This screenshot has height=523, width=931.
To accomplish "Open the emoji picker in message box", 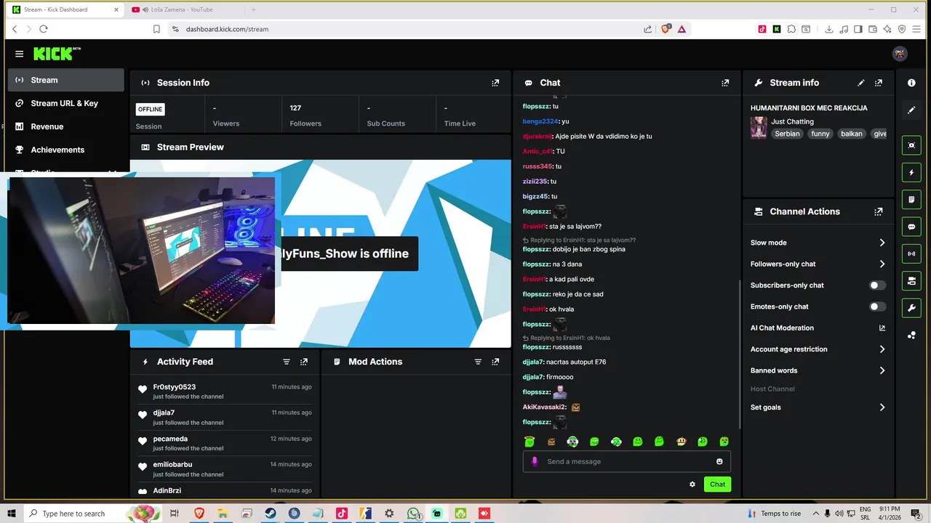I will click(719, 461).
